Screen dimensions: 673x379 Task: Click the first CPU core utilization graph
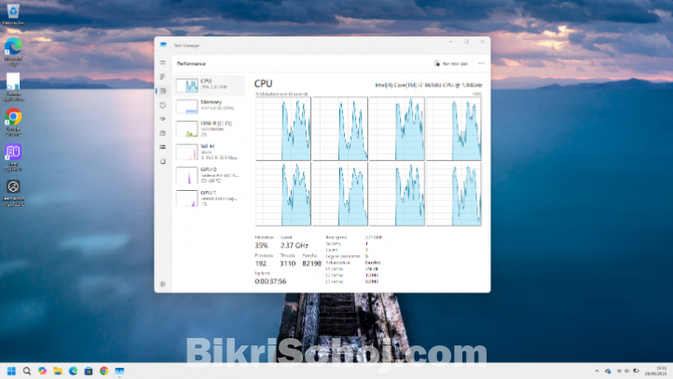point(282,128)
